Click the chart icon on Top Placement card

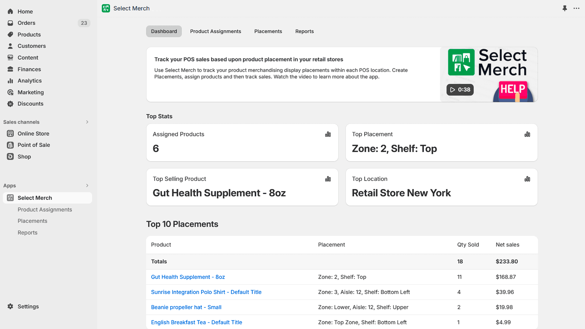[x=527, y=134]
